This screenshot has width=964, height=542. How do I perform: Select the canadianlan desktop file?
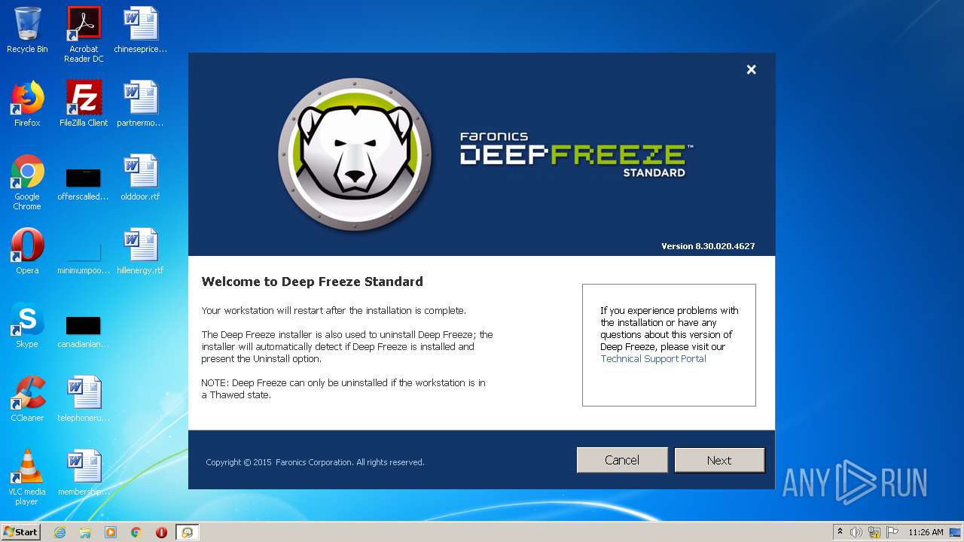click(x=84, y=331)
